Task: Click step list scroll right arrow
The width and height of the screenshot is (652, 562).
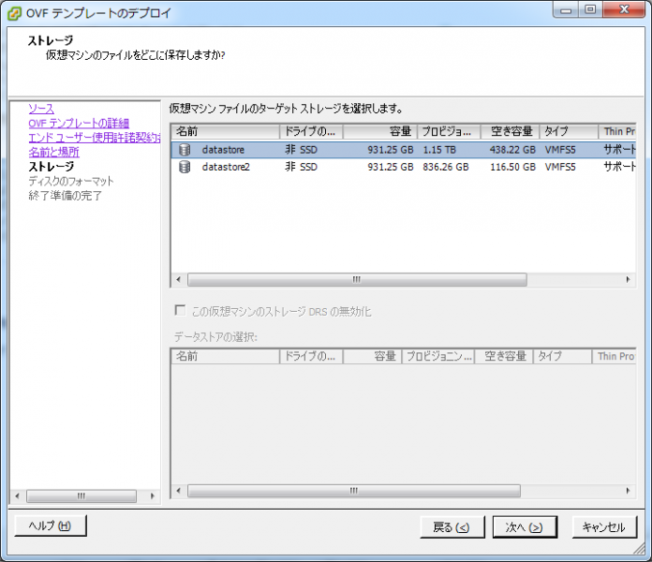Action: (152, 495)
